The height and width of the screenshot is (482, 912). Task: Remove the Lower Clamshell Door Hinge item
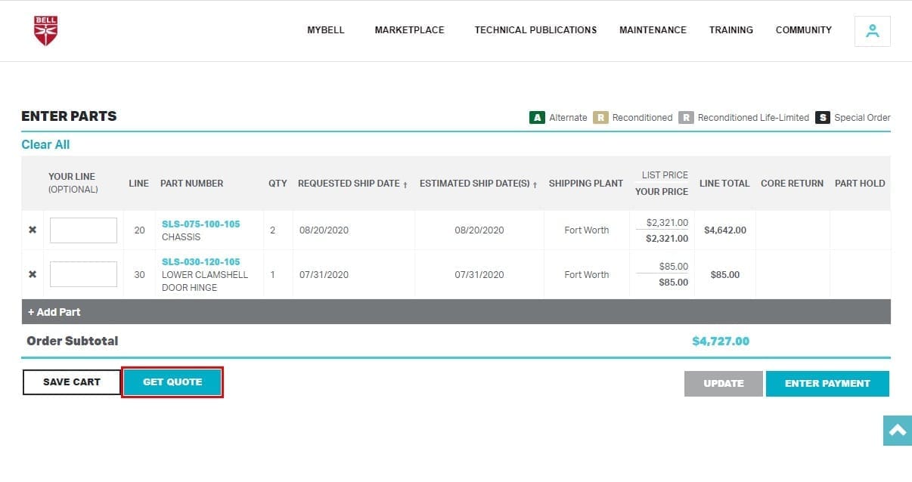tap(33, 274)
